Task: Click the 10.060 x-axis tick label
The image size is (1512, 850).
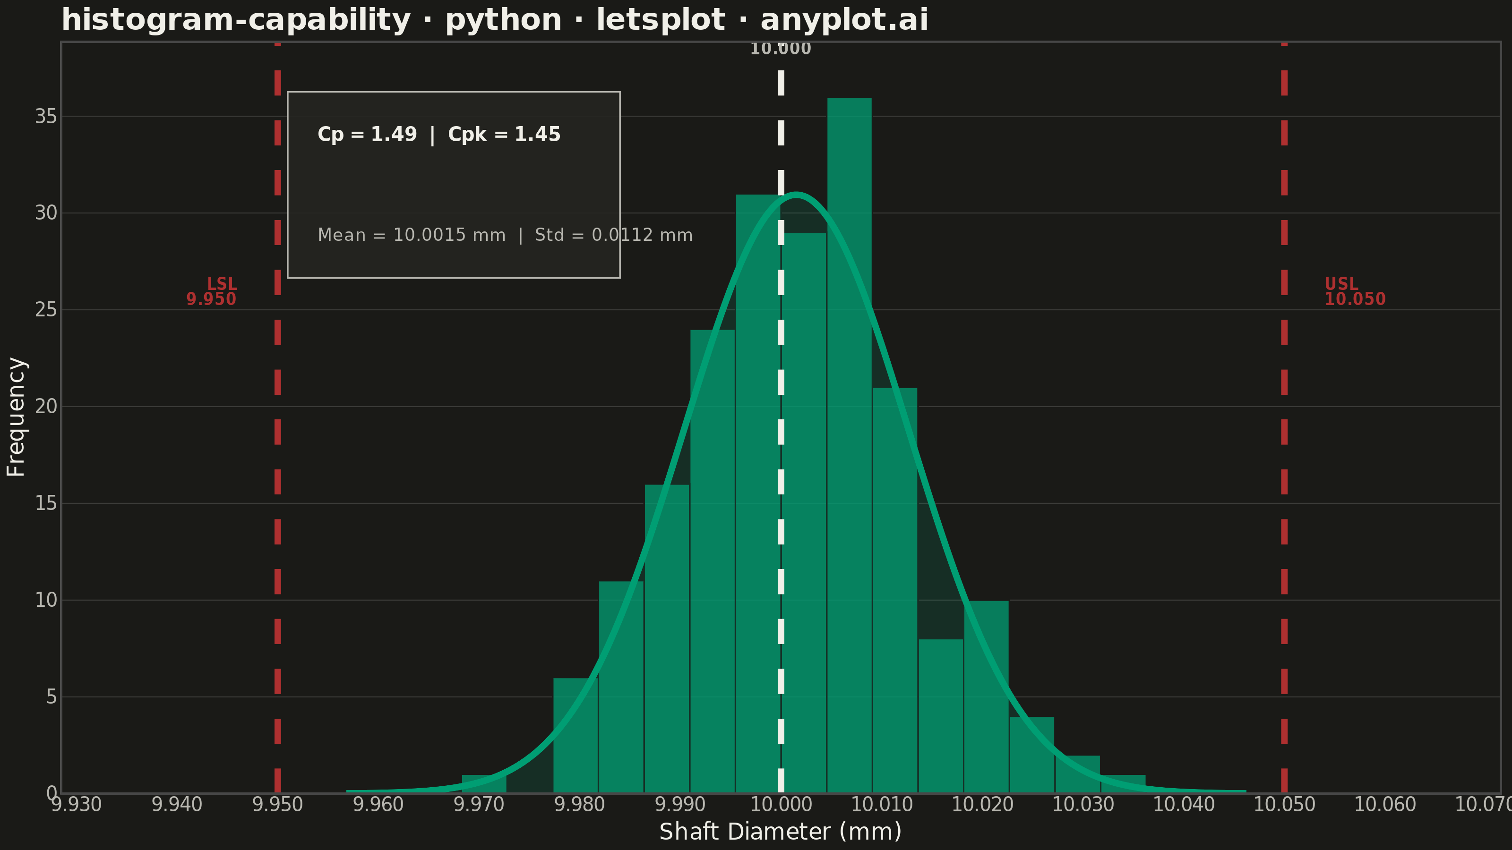Action: tap(1385, 805)
